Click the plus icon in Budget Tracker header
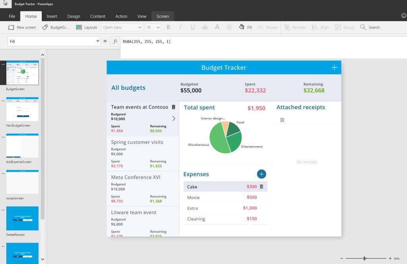Viewport: 407px width, 264px height. point(334,67)
